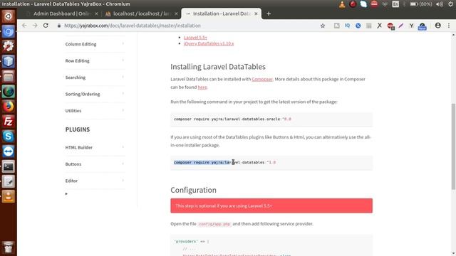Open TeamViewer from the dock
This screenshot has height=256, width=456.
pos(8,151)
